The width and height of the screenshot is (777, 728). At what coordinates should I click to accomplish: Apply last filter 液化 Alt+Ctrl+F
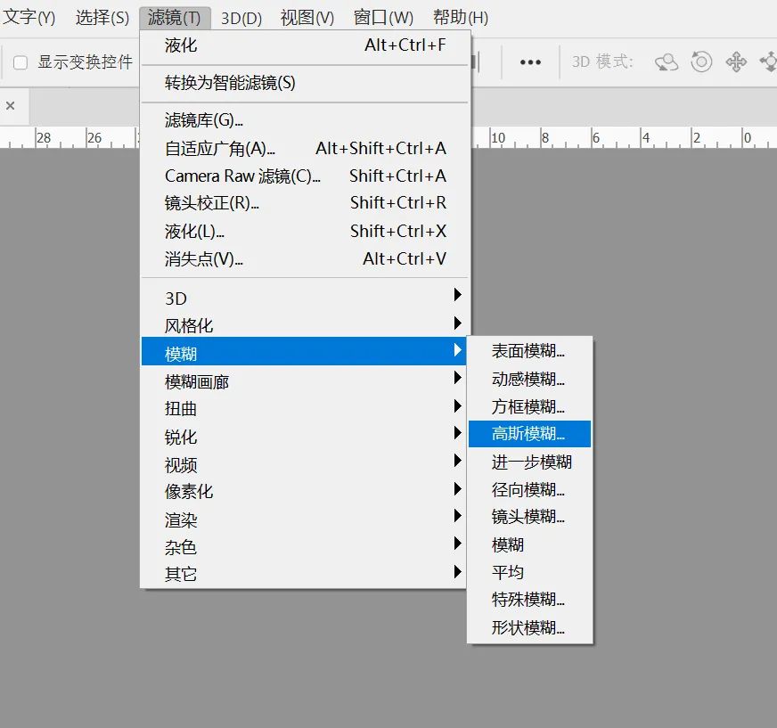tap(305, 45)
